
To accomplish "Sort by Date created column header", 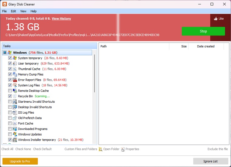I will tap(206, 46).
